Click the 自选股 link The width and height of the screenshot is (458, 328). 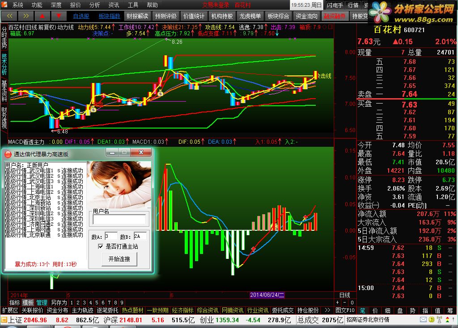pos(81,16)
